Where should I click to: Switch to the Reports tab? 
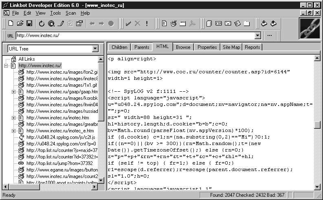253,47
